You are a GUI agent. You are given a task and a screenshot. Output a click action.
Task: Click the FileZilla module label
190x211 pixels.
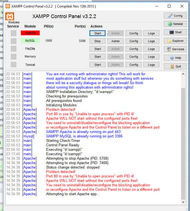[x=30, y=49]
